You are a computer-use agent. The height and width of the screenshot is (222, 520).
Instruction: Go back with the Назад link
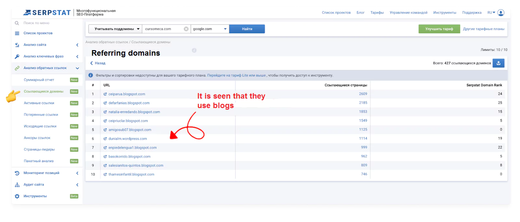coord(98,63)
